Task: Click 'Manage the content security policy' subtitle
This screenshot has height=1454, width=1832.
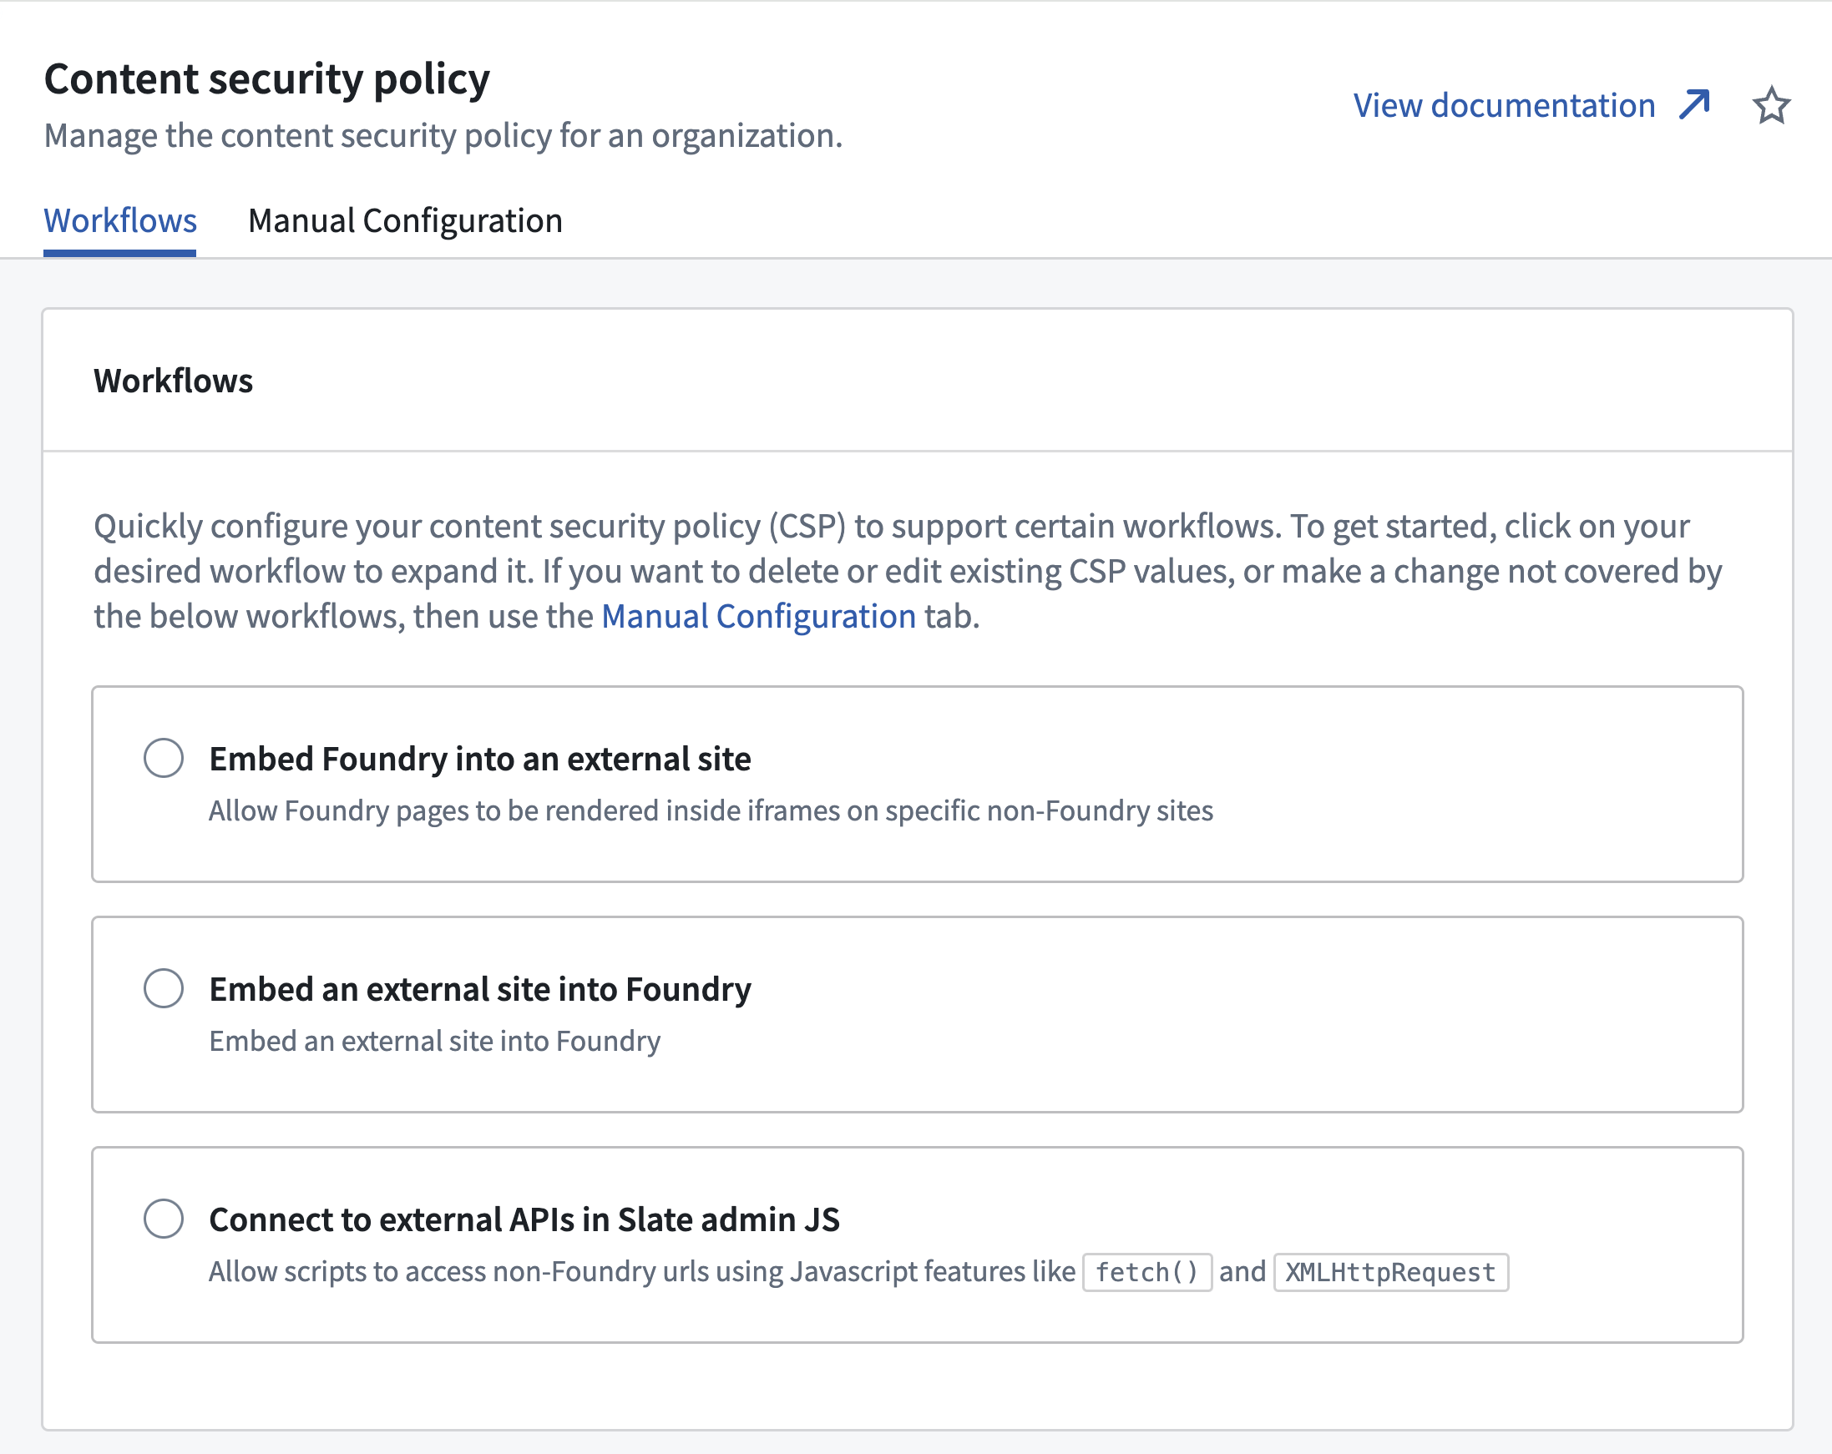Action: pos(443,136)
